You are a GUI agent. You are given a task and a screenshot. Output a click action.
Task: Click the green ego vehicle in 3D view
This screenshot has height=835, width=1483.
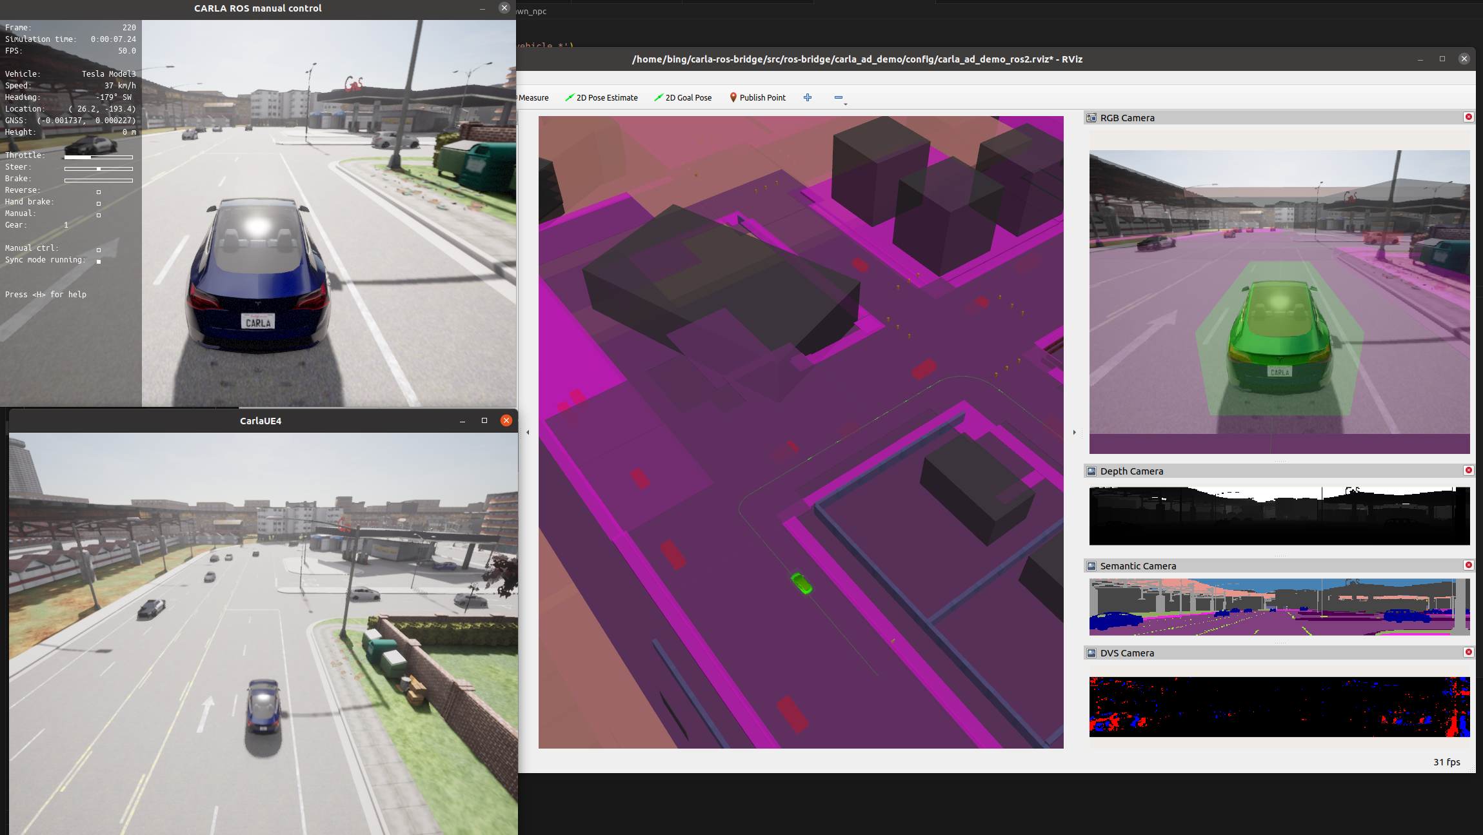click(802, 584)
